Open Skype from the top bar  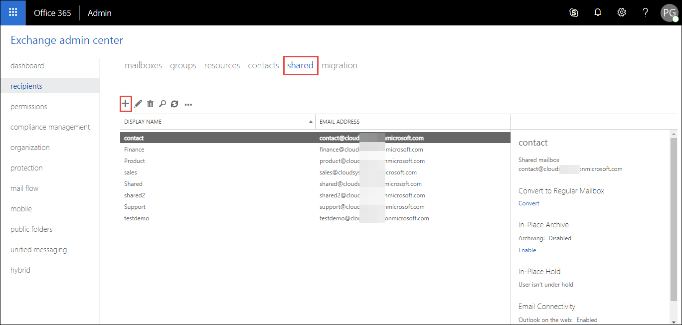pos(574,13)
